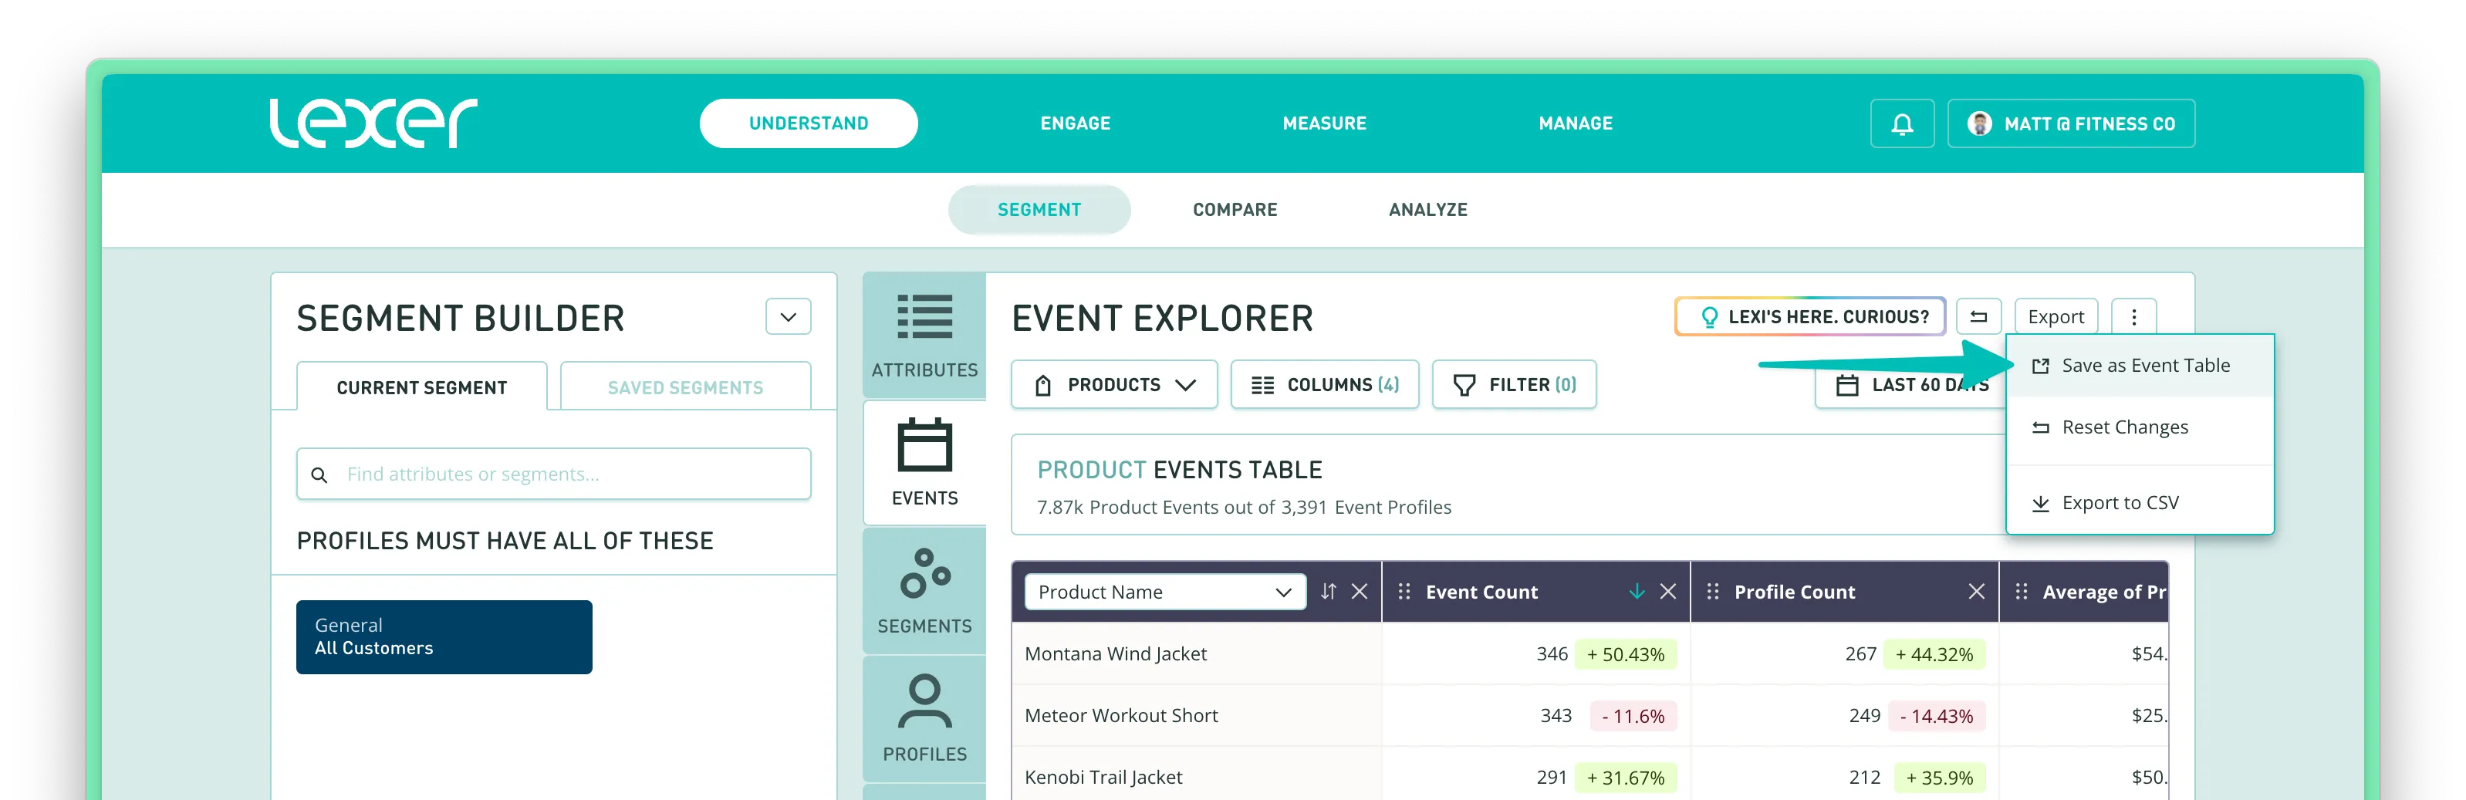Grab the Event Count column drag handle
The image size is (2466, 800).
(x=1404, y=592)
